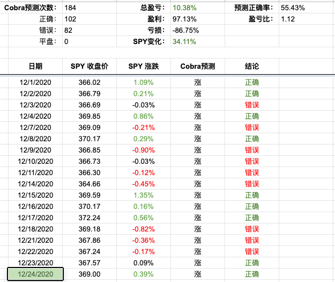Select the change cell 0.86%
The height and width of the screenshot is (282, 335).
click(x=144, y=116)
